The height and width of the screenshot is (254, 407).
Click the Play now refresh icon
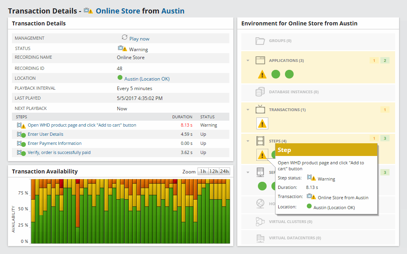(124, 37)
